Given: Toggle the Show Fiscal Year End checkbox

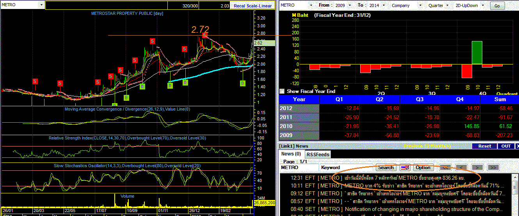Looking at the screenshot, I should 282,91.
